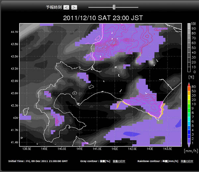199x172 pixels.
Task: Click the '[mm/h]' unit label
Action: 191,151
